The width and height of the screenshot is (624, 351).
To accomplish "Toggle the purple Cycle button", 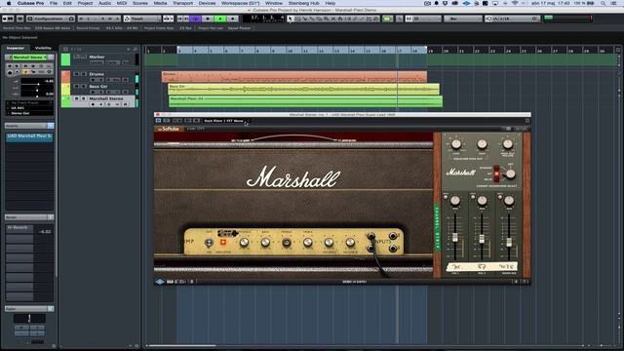I will 196,19.
